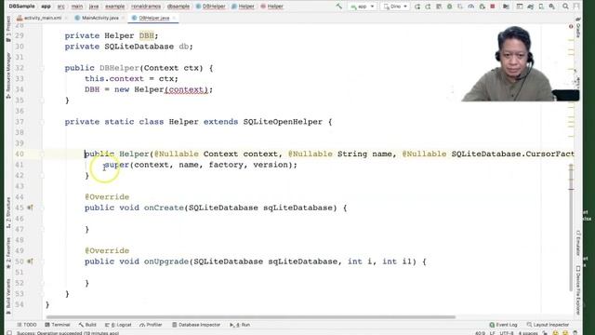This screenshot has height=335, width=595.
Task: Close the DBHelper.java tab
Action: pos(174,18)
